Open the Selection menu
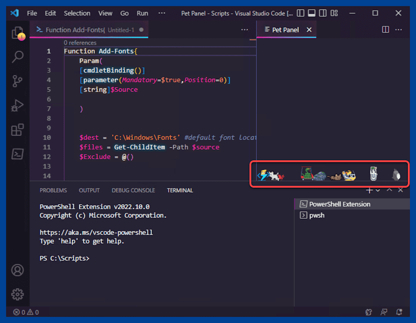 (x=77, y=13)
